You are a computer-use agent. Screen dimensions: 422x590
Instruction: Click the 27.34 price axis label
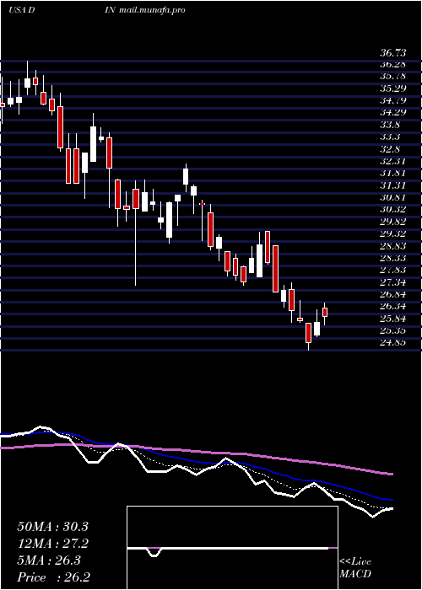point(392,282)
